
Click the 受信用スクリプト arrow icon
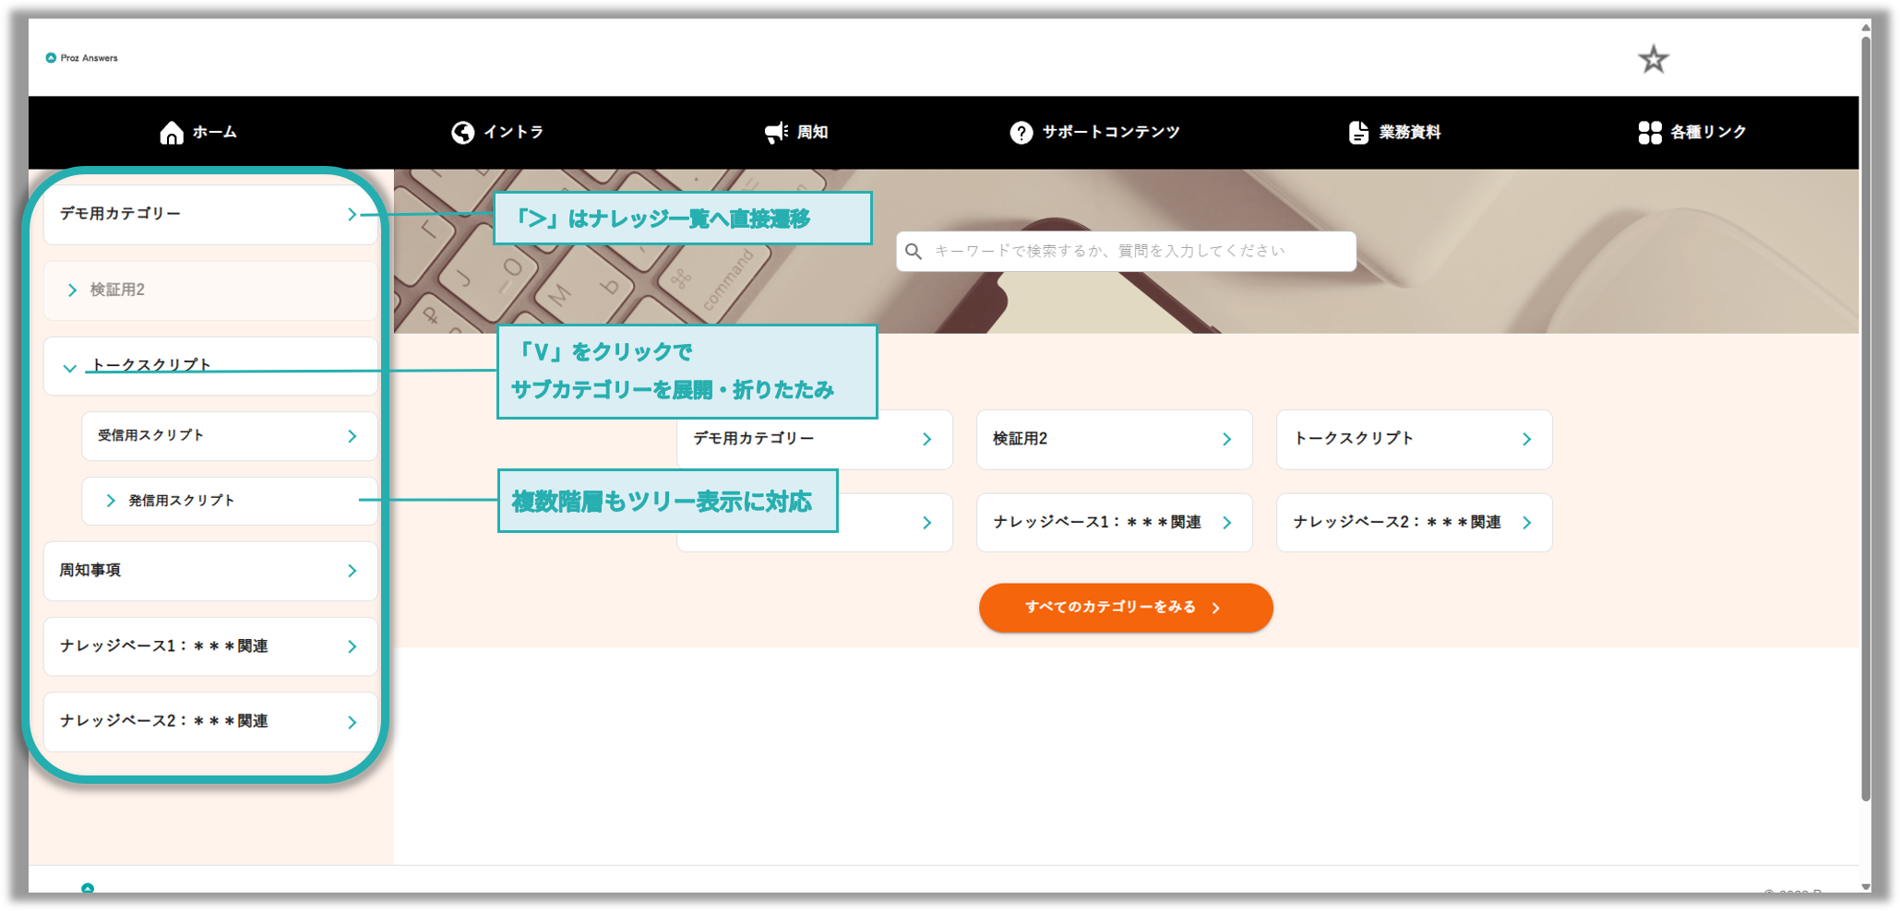[352, 436]
